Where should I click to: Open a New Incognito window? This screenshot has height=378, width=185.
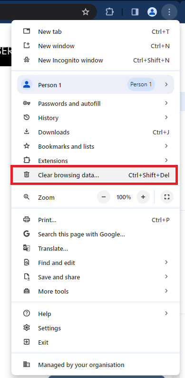[96, 60]
